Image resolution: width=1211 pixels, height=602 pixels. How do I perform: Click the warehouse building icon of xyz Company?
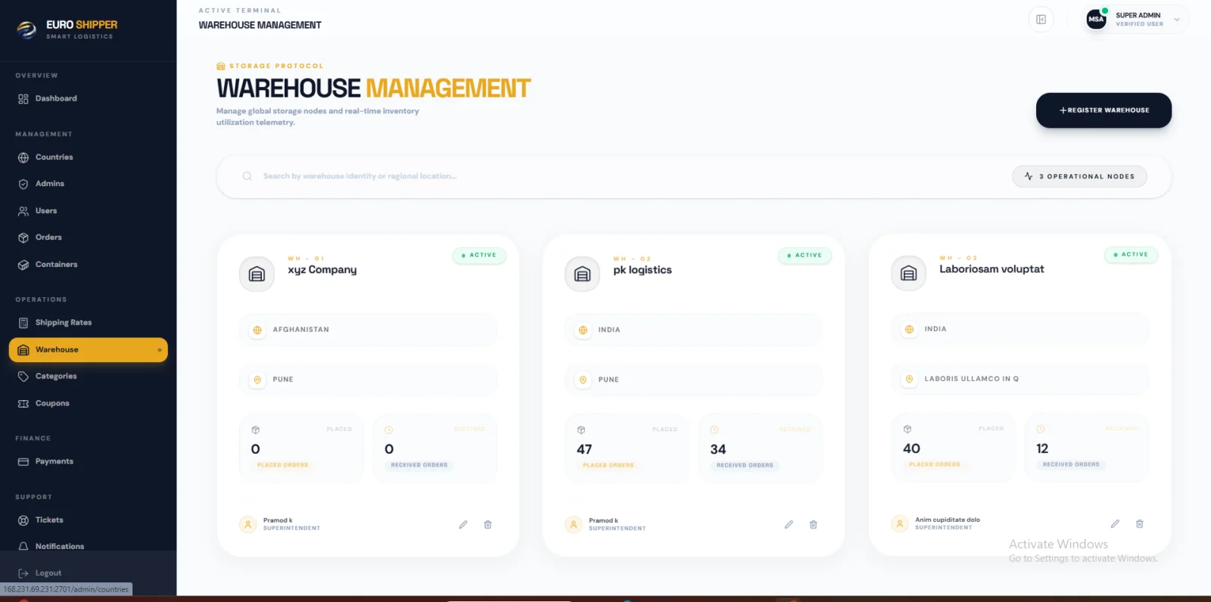coord(257,274)
